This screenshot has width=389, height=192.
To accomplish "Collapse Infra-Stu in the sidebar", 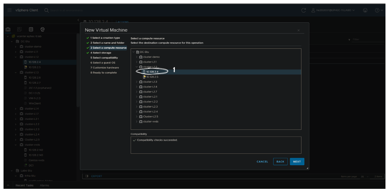I will (16, 176).
